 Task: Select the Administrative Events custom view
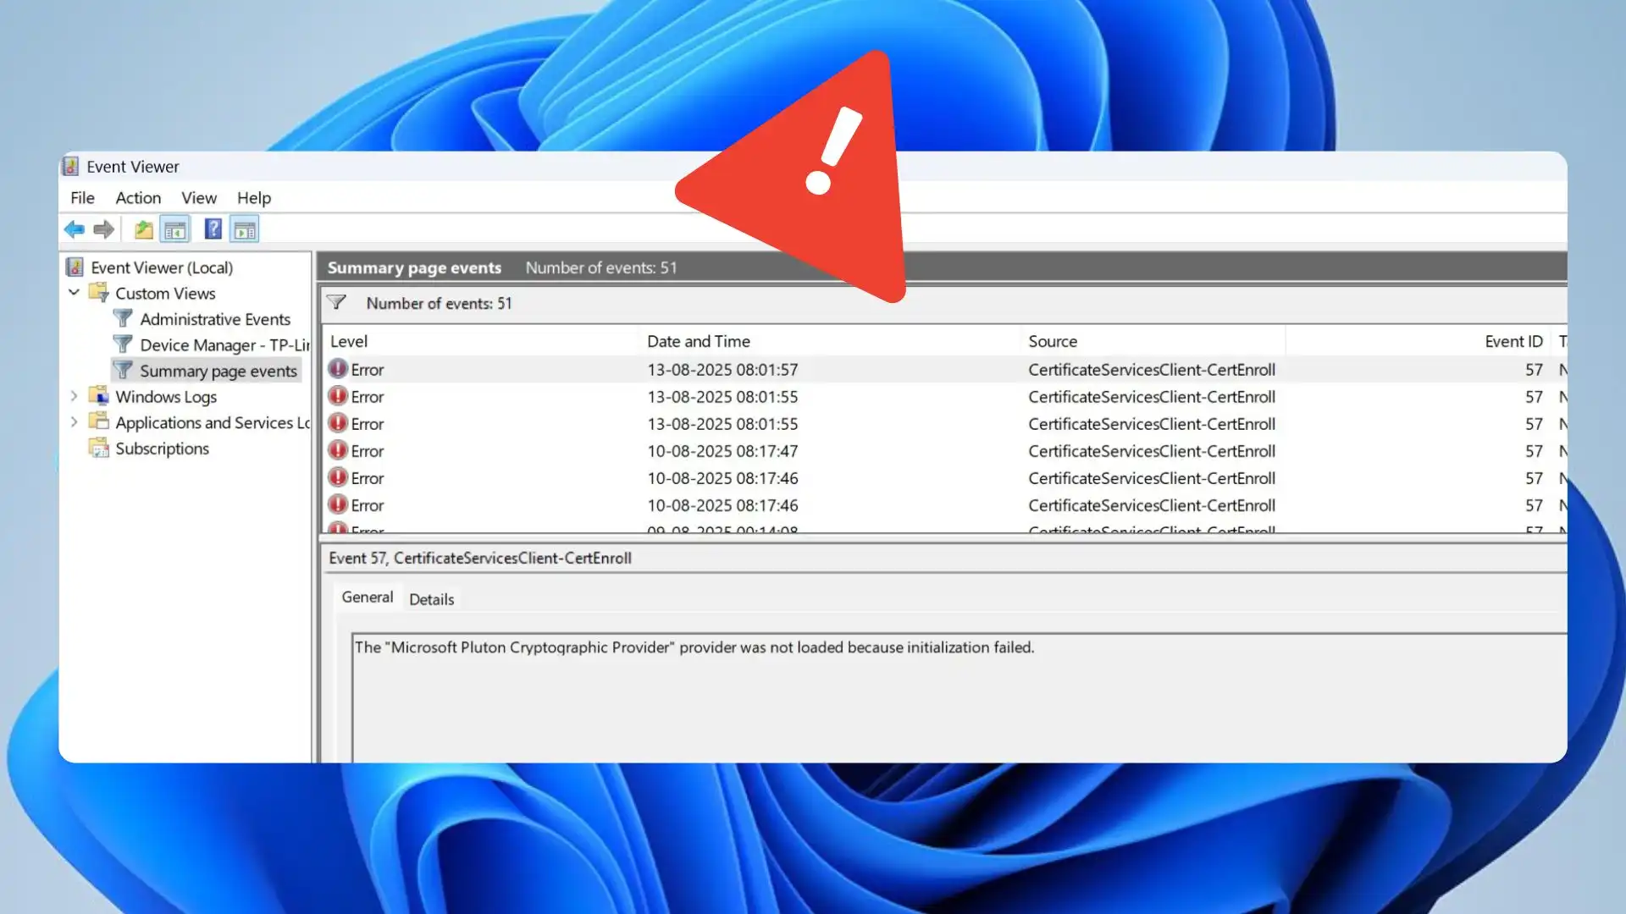click(214, 319)
